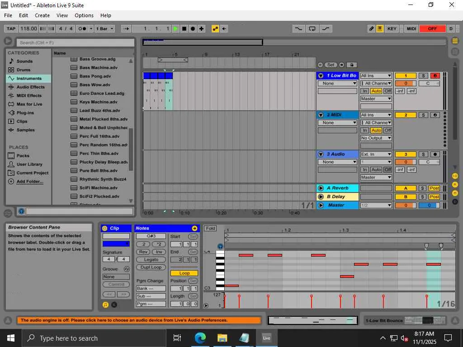The width and height of the screenshot is (463, 347).
Task: Click the browser search field
Action: coord(76,42)
